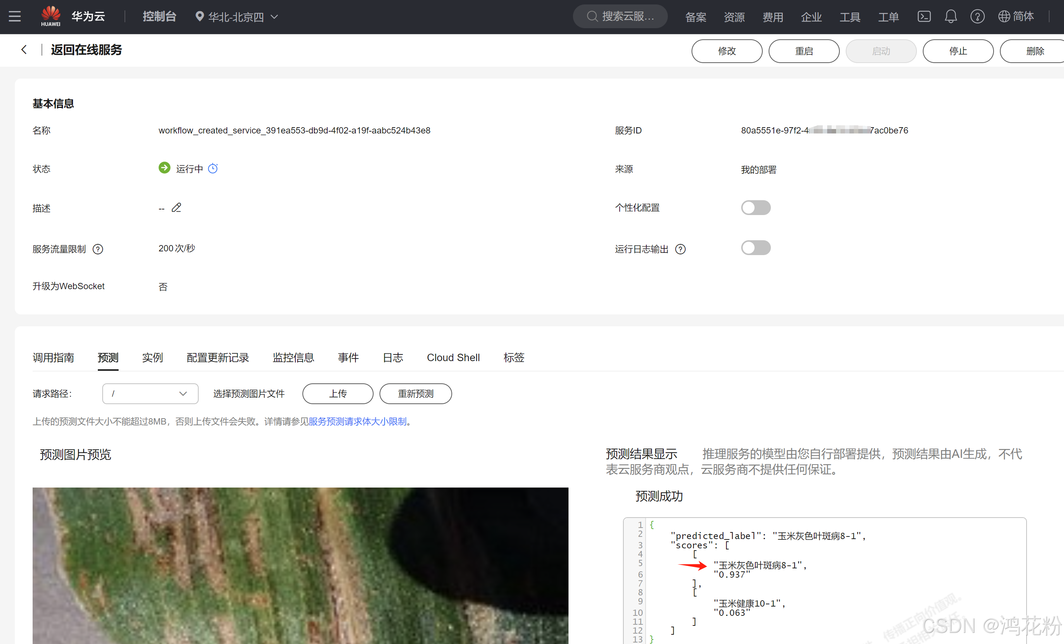
Task: Click the search cloud services box
Action: 620,16
